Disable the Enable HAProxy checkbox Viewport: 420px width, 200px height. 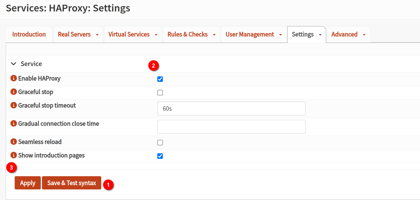coord(160,79)
